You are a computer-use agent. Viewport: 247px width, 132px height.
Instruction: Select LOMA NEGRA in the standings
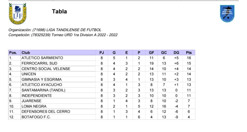pos(34,106)
